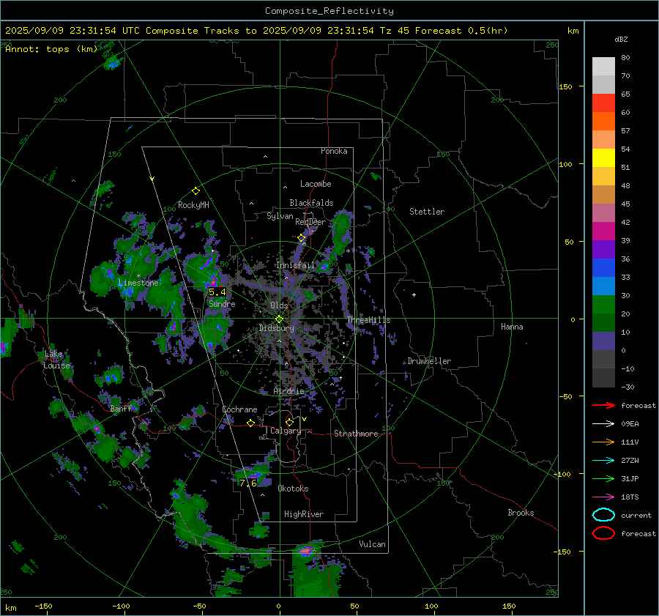This screenshot has width=659, height=616.
Task: Select the yellow radar-center diamond above Didsbury
Action: click(279, 319)
